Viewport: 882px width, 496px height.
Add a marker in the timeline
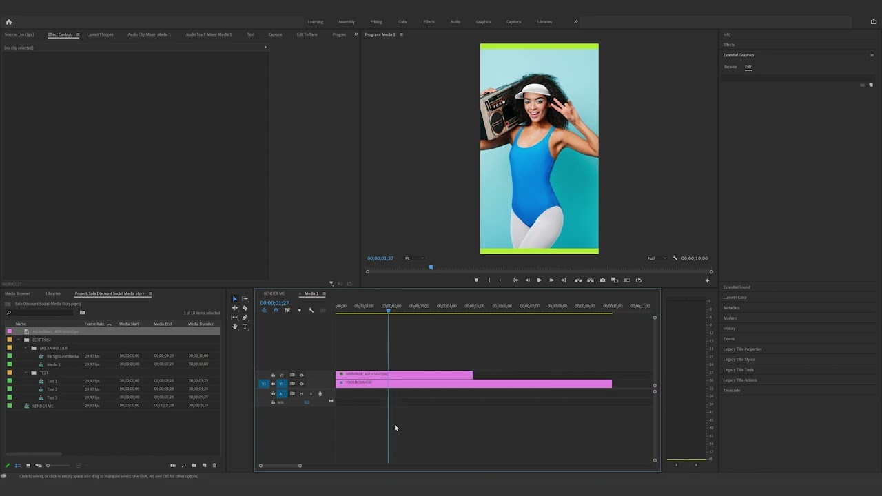(299, 310)
